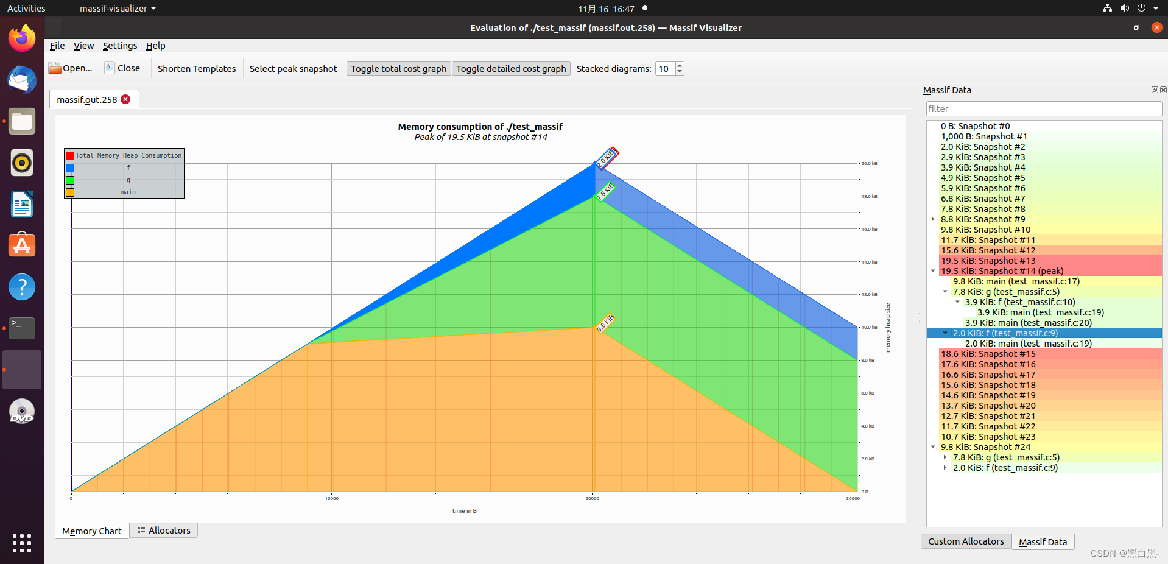The height and width of the screenshot is (564, 1168).
Task: Click orange main legend swatch
Action: coord(70,192)
